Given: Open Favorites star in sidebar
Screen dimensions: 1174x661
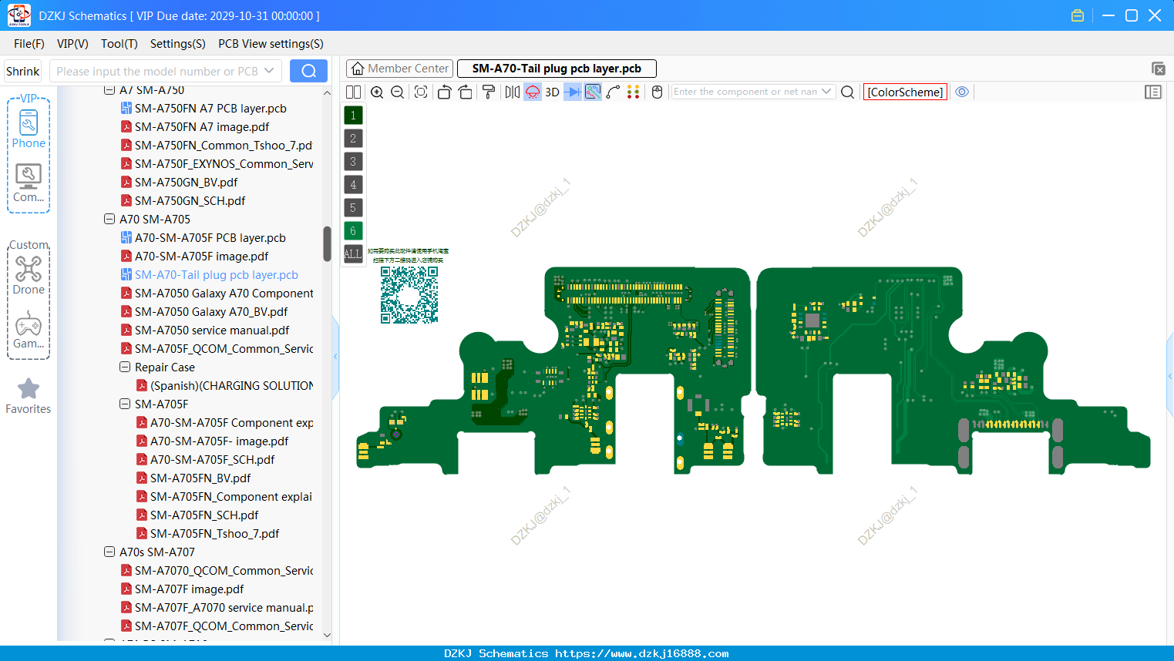Looking at the screenshot, I should [x=29, y=396].
